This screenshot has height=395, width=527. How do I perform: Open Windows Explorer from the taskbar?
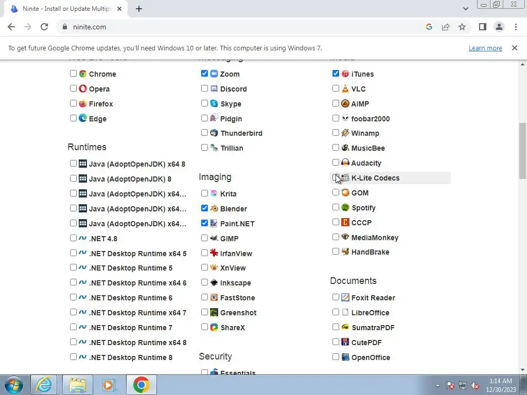click(78, 385)
